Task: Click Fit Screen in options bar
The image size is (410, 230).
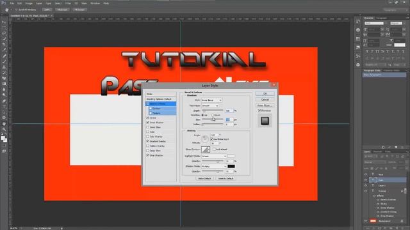Action: coord(63,10)
